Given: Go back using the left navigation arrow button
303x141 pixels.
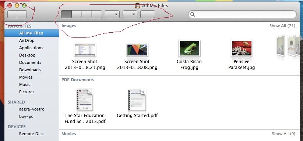Looking at the screenshot, I should click(12, 14).
